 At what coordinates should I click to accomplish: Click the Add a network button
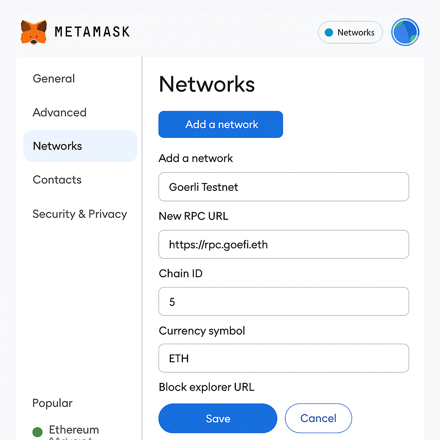220,124
